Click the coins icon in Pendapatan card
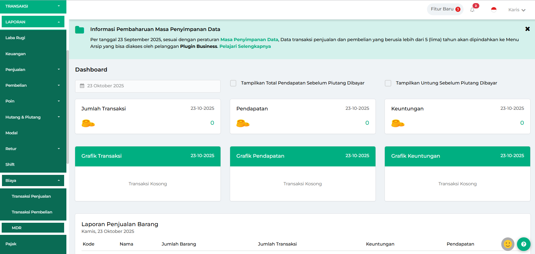 243,123
